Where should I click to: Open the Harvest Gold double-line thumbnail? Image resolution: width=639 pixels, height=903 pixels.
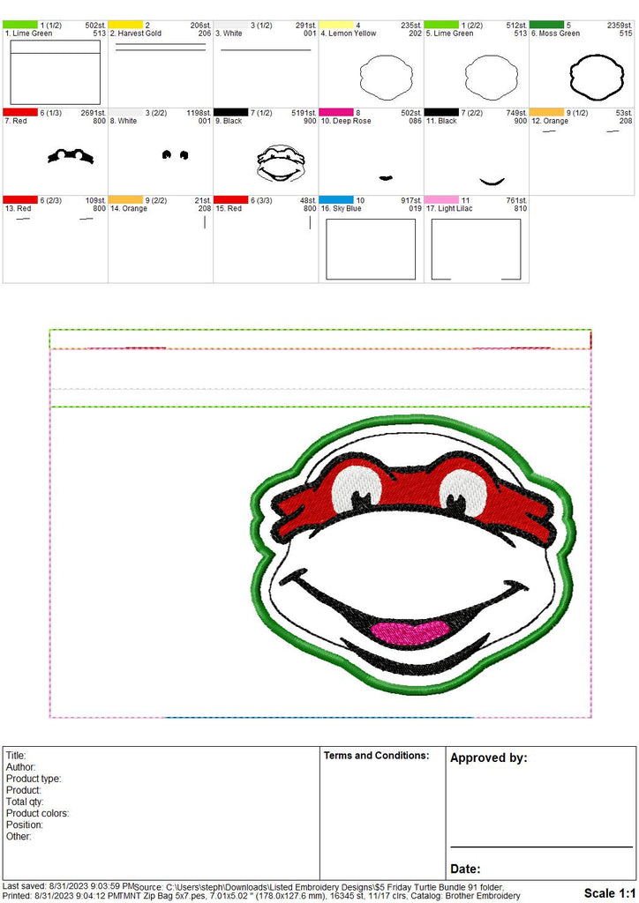click(x=161, y=48)
